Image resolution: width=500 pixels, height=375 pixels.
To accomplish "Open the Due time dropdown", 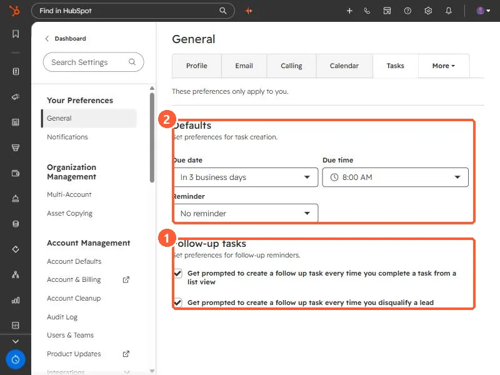I will (396, 177).
